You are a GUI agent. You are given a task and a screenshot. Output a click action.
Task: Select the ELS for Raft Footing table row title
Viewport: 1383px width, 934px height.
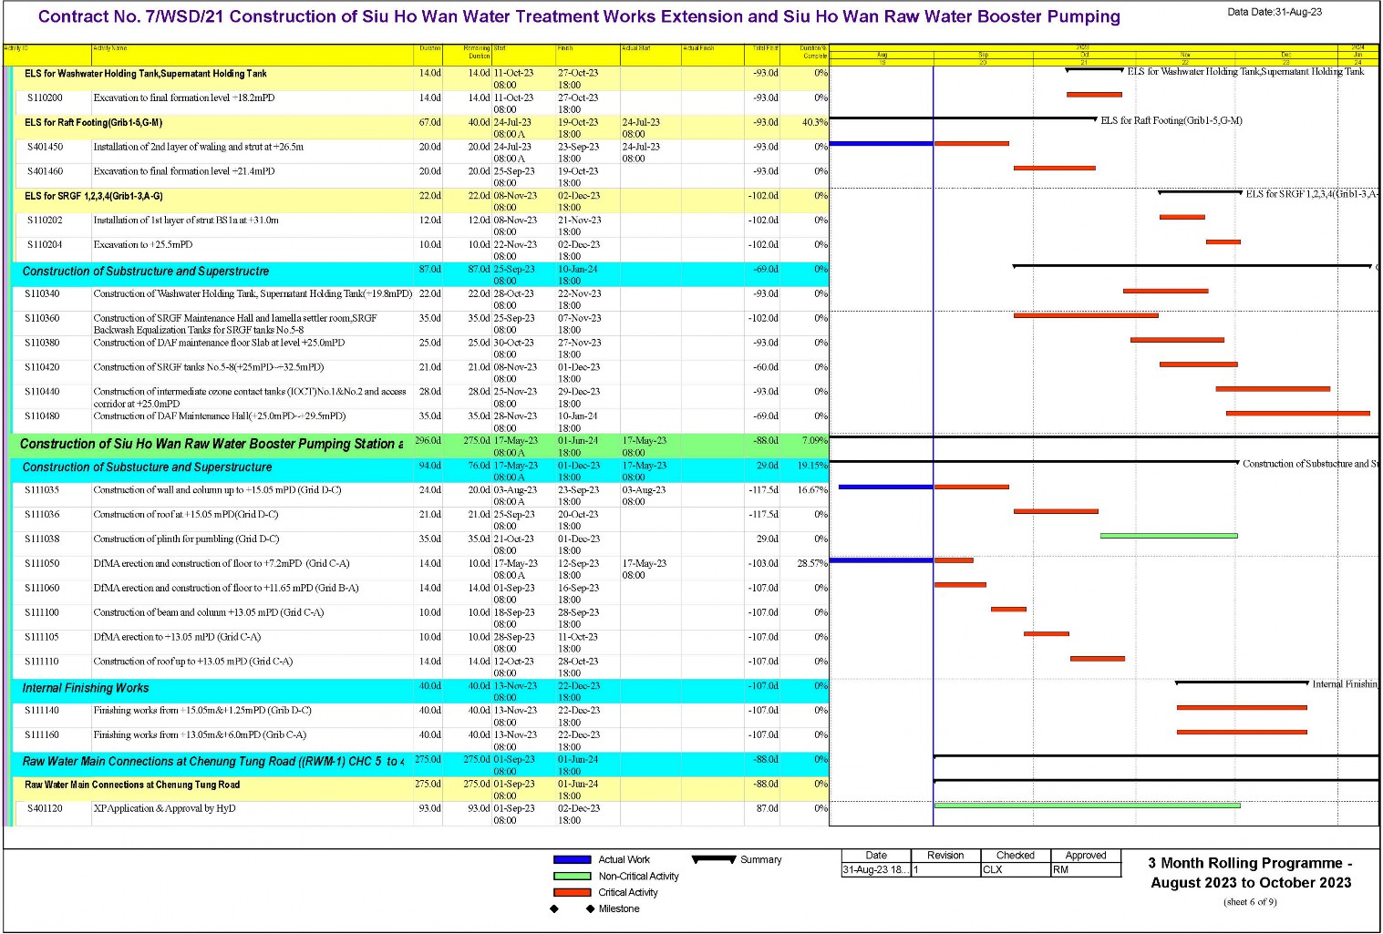(94, 122)
